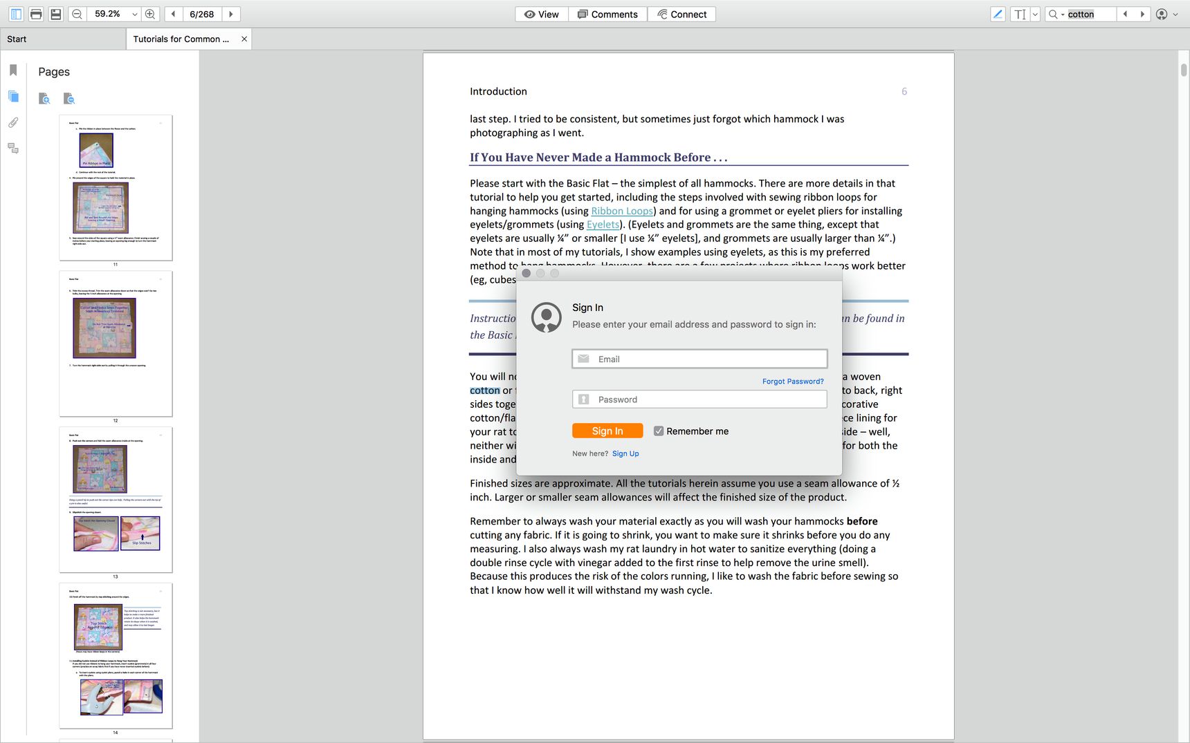1190x743 pixels.
Task: Click the print icon in toolbar
Action: 36,14
